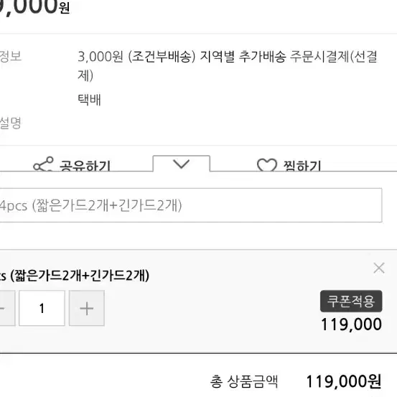Increase quantity with the plus button
Viewport: 397px width, 397px height.
[x=87, y=308]
